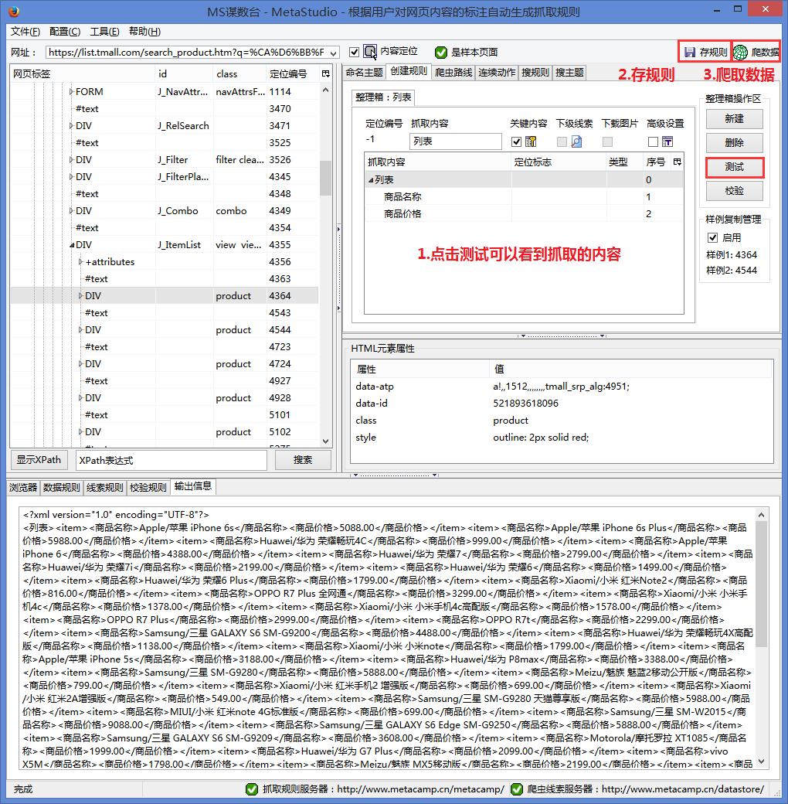Click the 删除 button
The width and height of the screenshot is (788, 804).
click(x=734, y=143)
